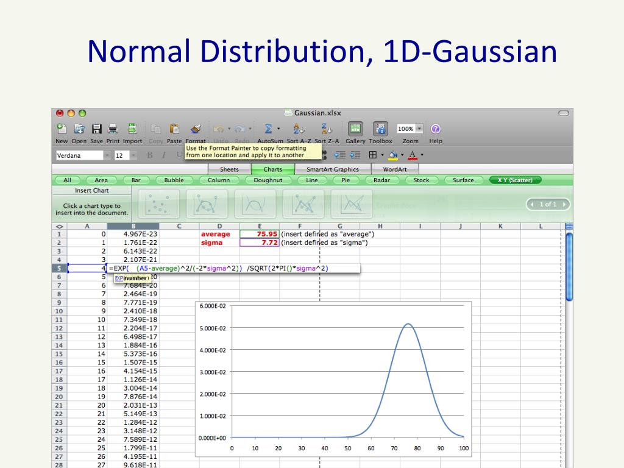624x468 pixels.
Task: Go to previous chart gallery page arrow
Action: coord(532,204)
